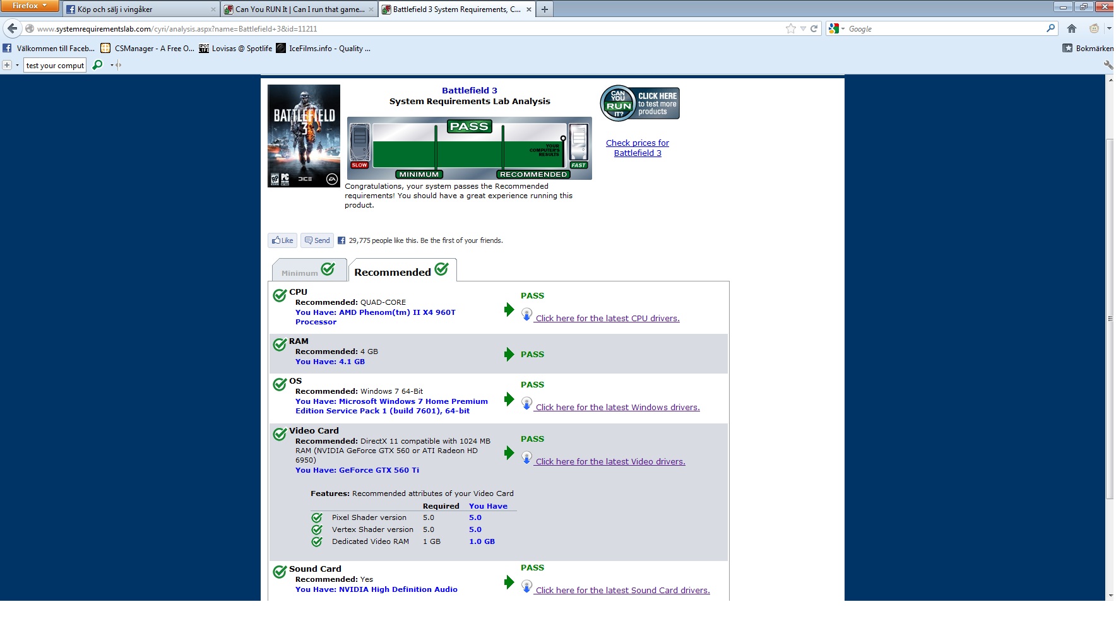1116x626 pixels.
Task: Bookmark this page with the star icon
Action: [790, 28]
